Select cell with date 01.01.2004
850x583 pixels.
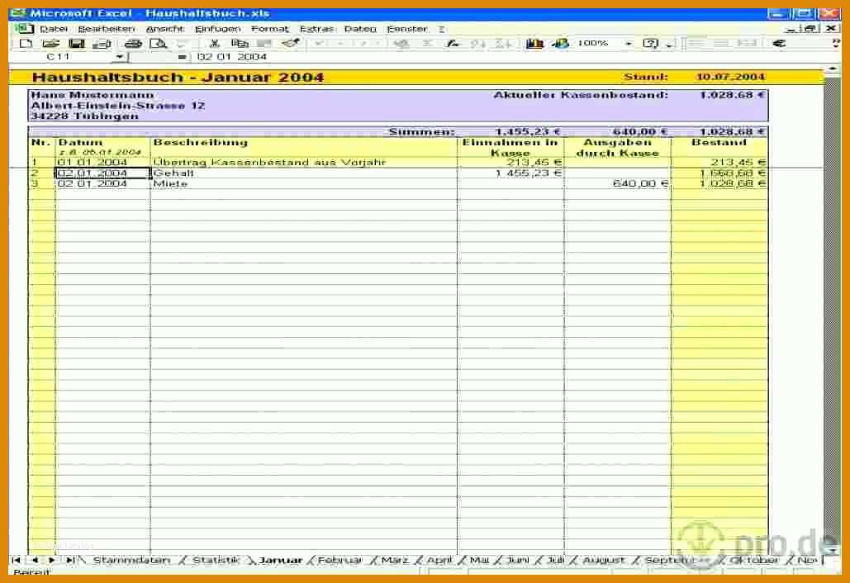(102, 163)
